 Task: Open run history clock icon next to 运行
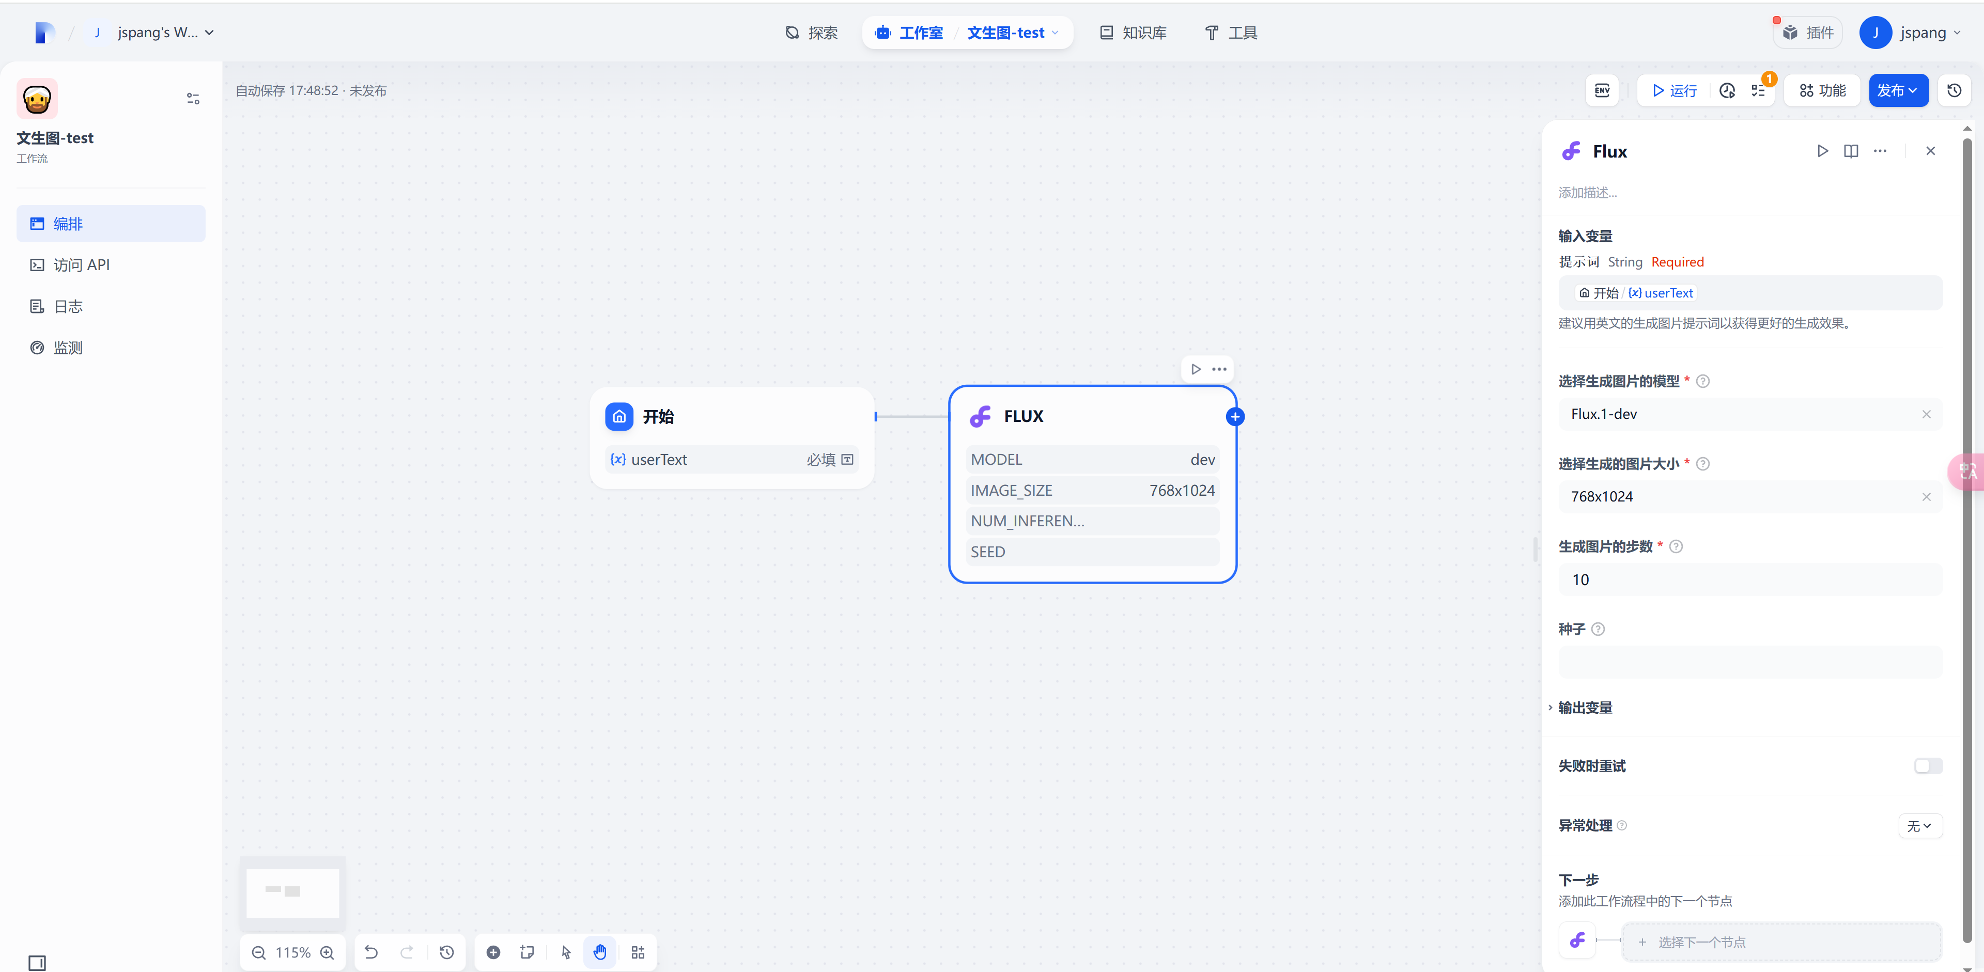coord(1727,91)
